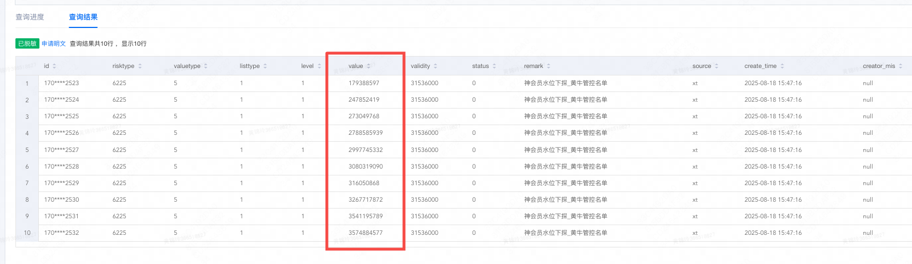Click the remark column header label
This screenshot has height=264, width=912.
[x=534, y=66]
